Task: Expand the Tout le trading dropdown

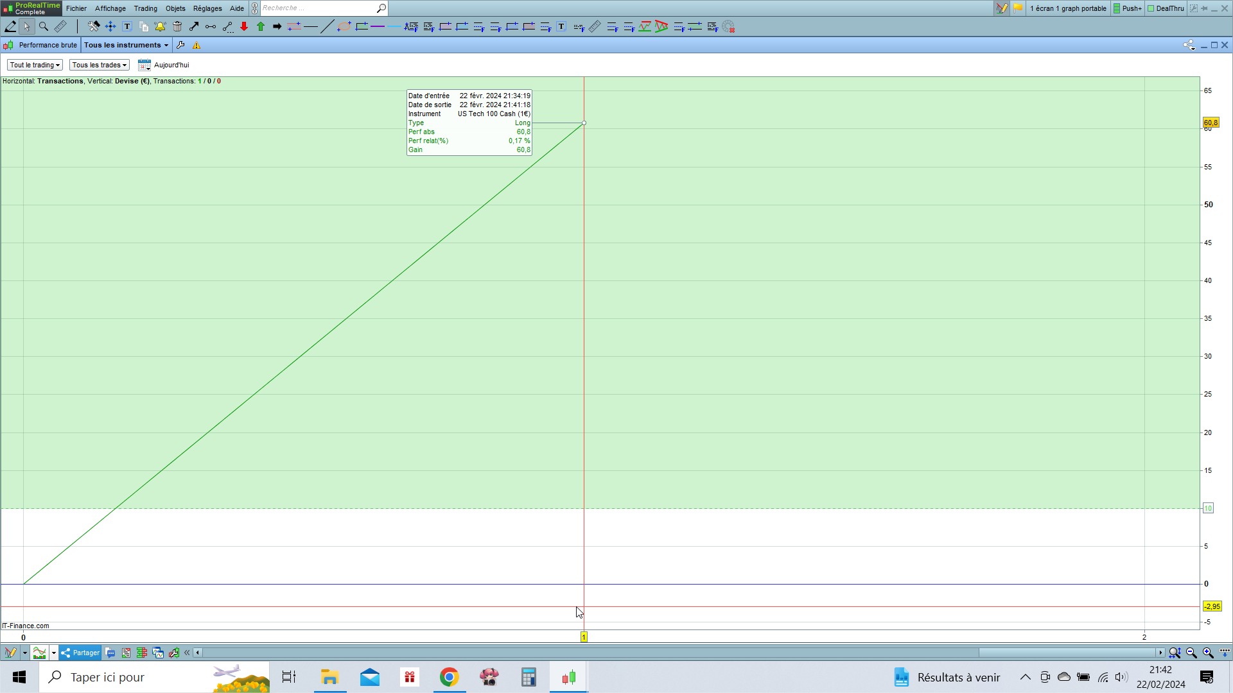Action: coord(35,65)
